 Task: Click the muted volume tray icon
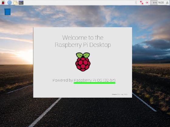coord(147,3)
